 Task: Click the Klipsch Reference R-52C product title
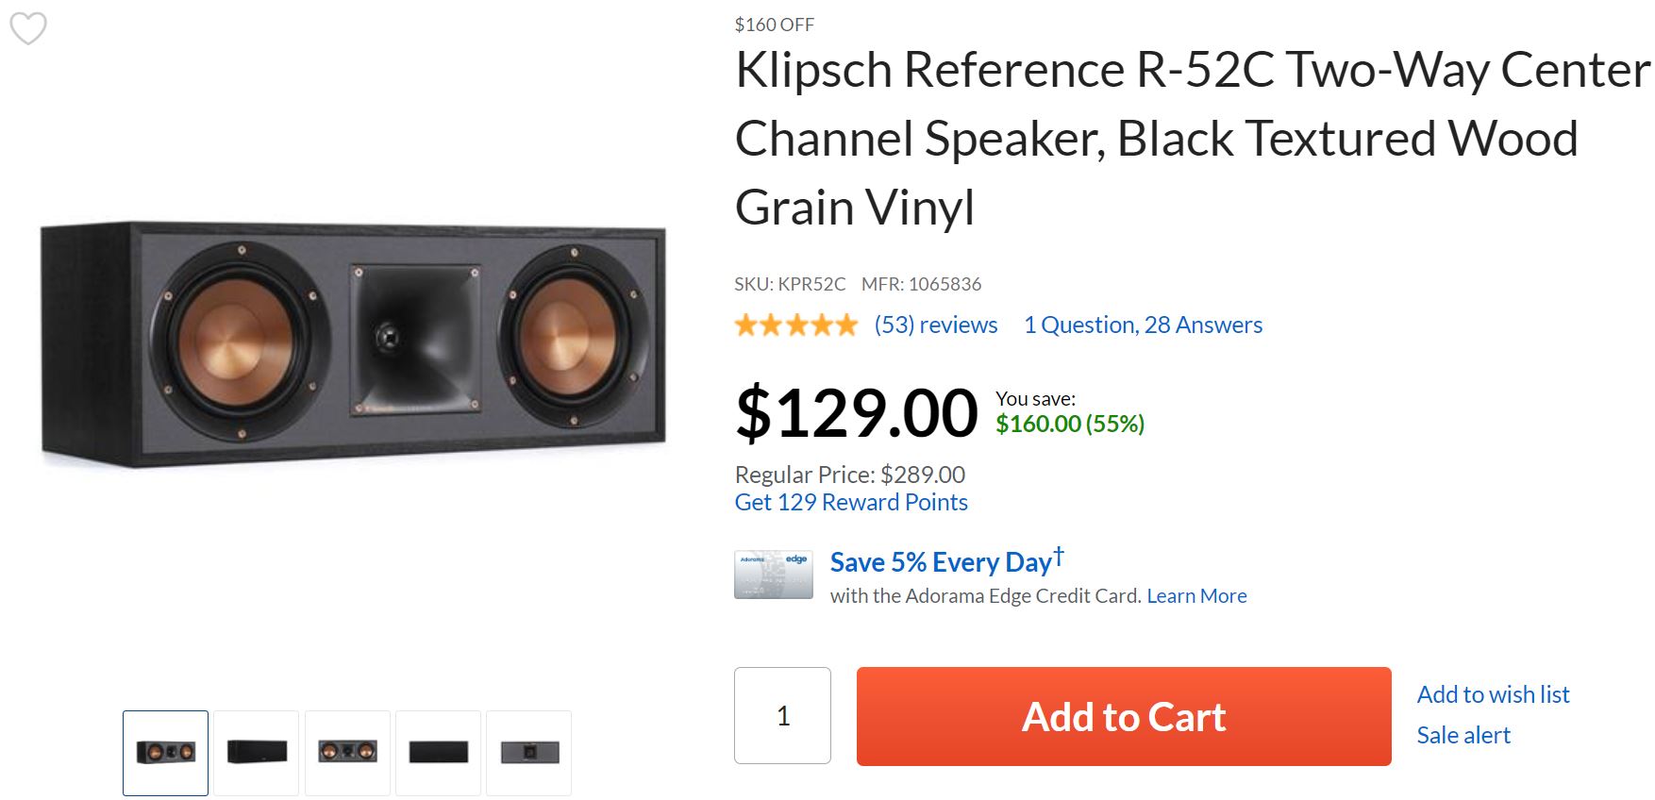point(1156,138)
